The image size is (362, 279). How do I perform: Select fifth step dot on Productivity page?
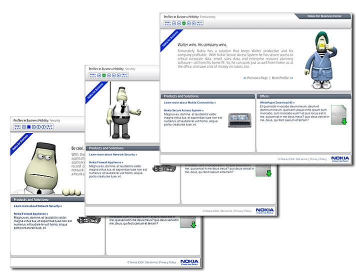point(193,23)
